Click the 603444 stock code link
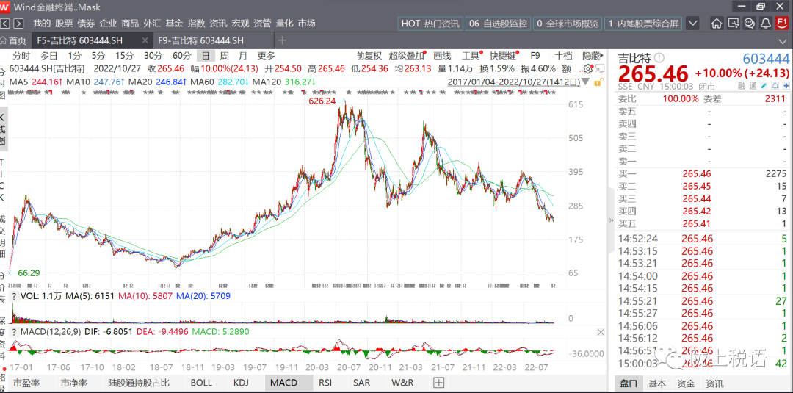The height and width of the screenshot is (393, 793). 766,59
